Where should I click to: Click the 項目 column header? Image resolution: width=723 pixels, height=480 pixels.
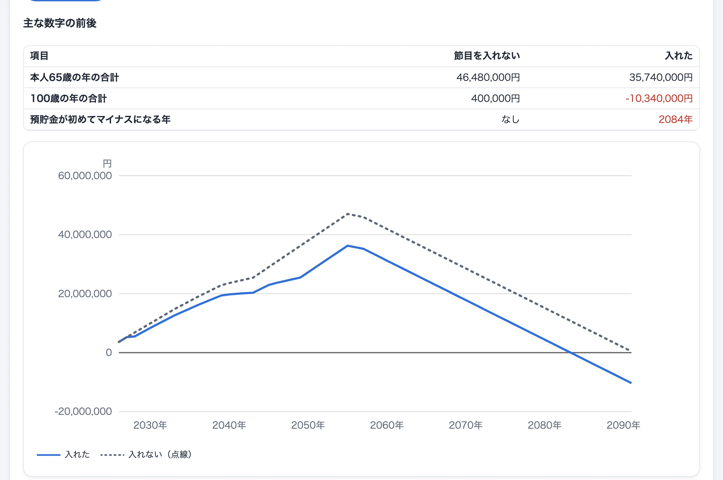coord(39,56)
